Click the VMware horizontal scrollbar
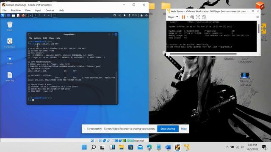Viewport: 271px width, 152px height. [x=203, y=54]
